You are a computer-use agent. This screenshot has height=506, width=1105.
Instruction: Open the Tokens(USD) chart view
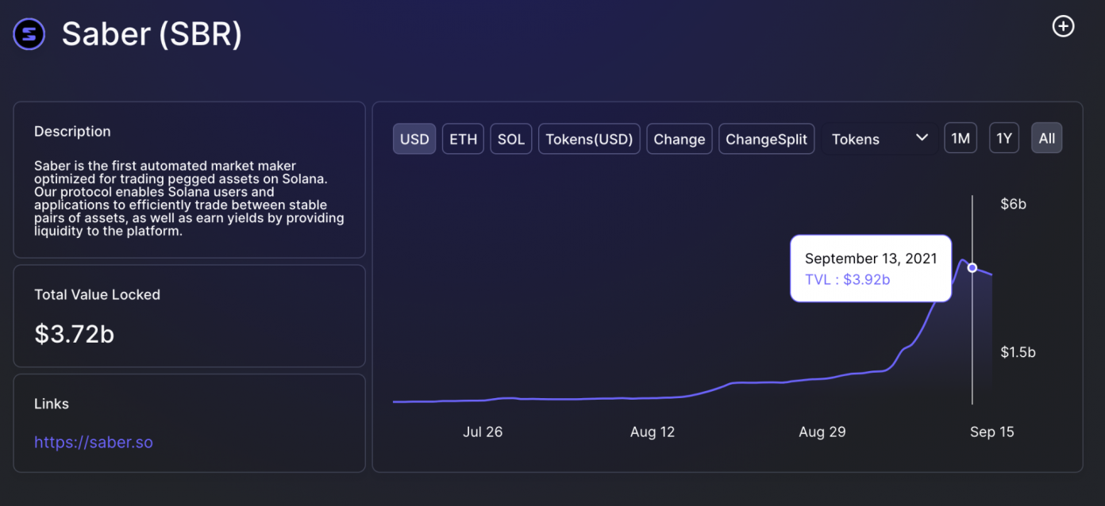click(589, 138)
